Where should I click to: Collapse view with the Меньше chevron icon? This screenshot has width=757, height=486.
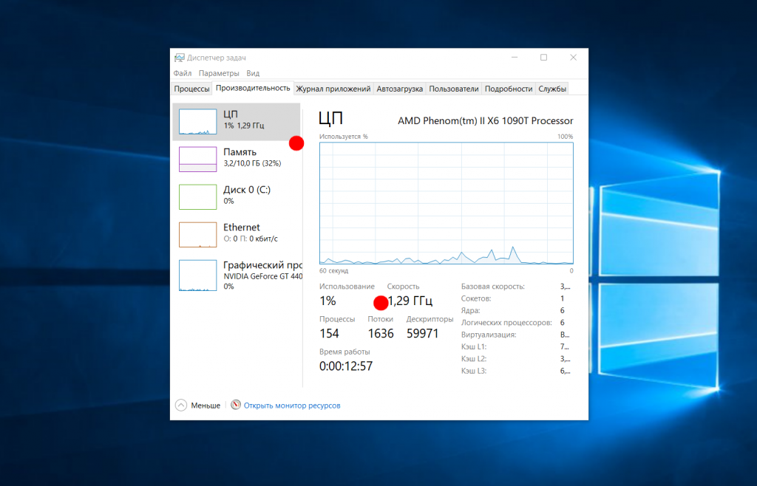[x=181, y=405]
